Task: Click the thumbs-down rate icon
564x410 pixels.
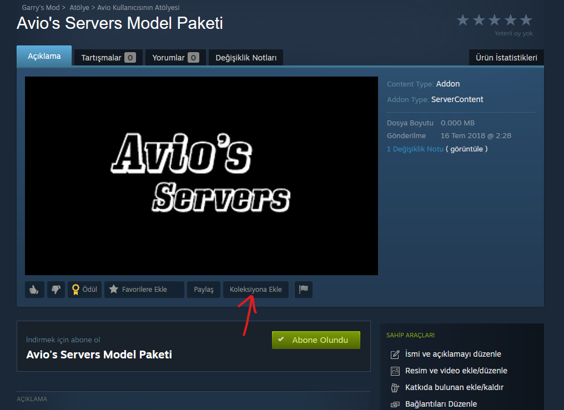Action: (x=56, y=289)
